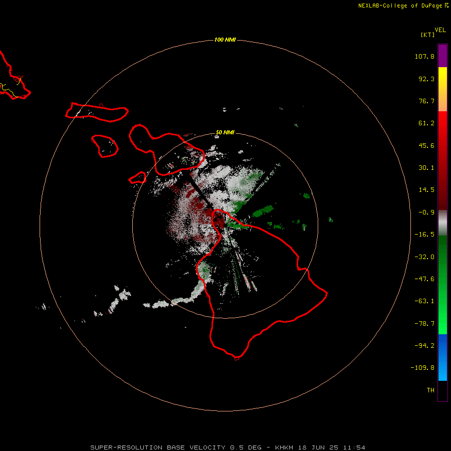Click the Super-Resolution Base Velocity caption
The height and width of the screenshot is (451, 451).
(228, 447)
